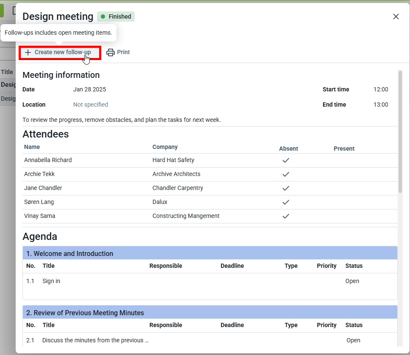The width and height of the screenshot is (410, 355).
Task: Click Status header in Welcome agenda table
Action: tap(354, 266)
